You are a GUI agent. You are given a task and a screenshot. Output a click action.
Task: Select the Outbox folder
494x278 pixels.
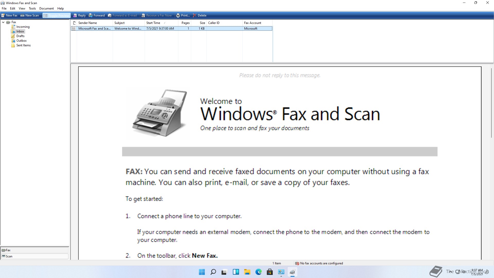point(22,41)
